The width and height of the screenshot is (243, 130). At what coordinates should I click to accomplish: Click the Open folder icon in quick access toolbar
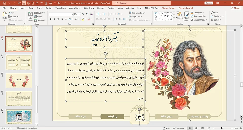coord(37,3)
